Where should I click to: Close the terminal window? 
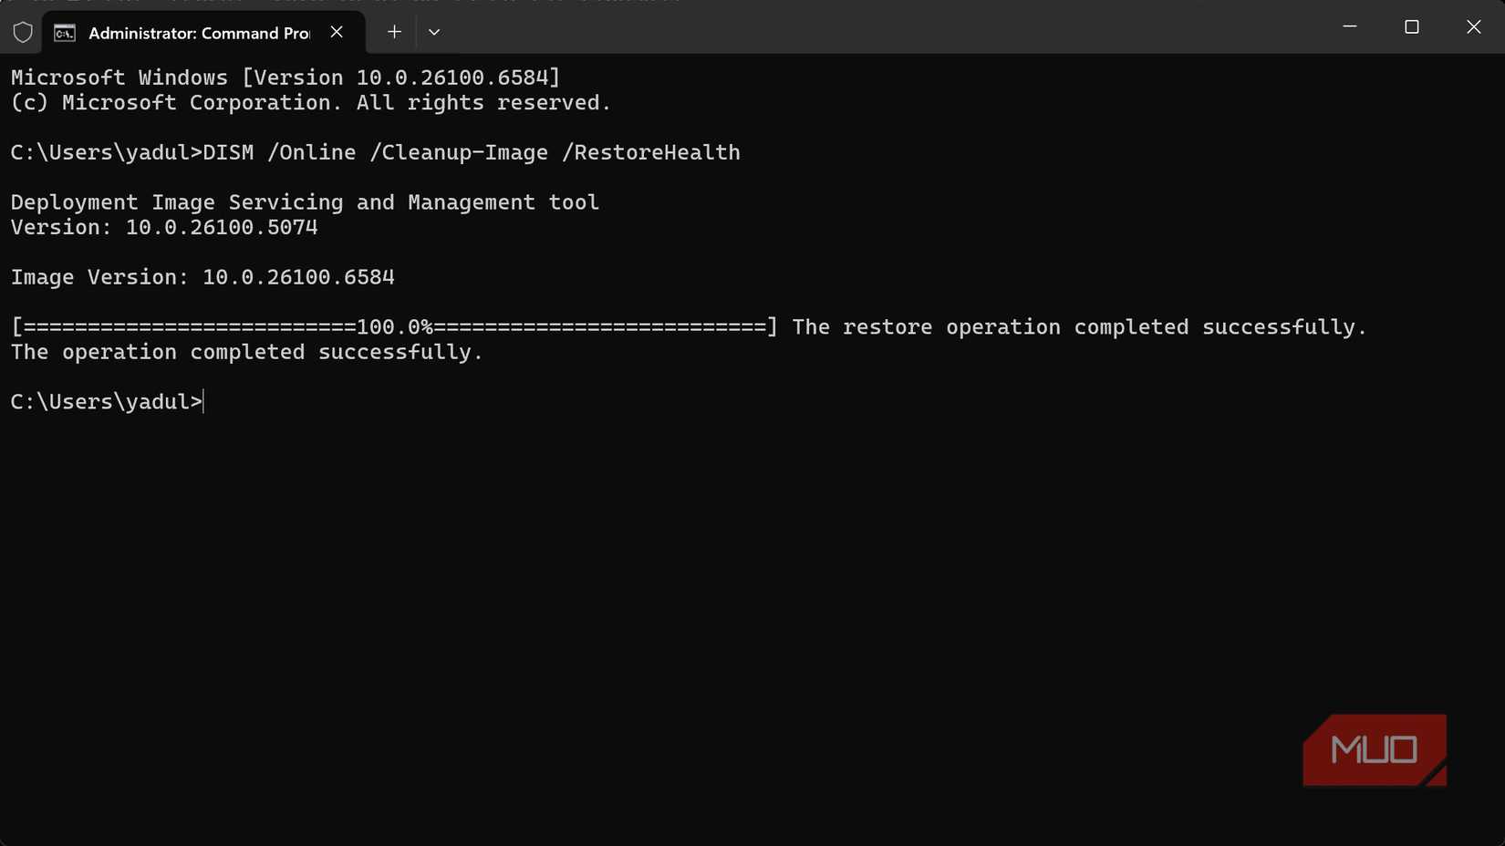(x=1473, y=27)
